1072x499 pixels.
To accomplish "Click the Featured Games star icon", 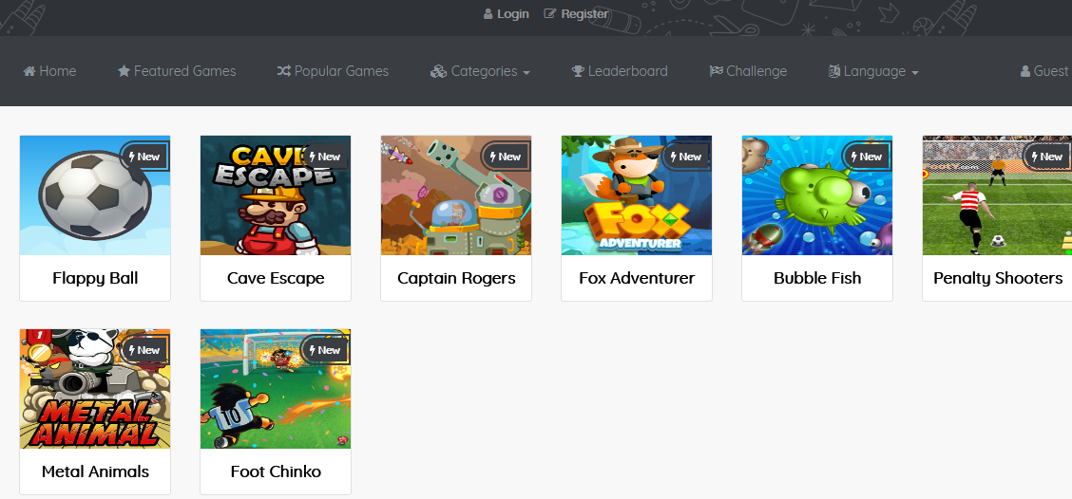I will (x=124, y=71).
